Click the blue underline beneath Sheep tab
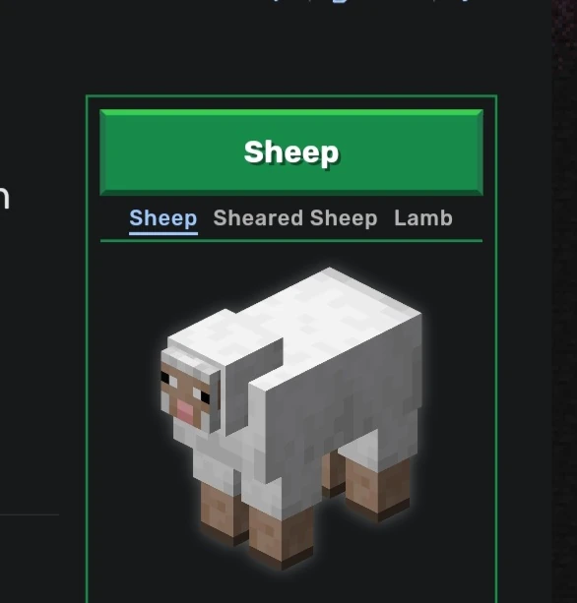This screenshot has height=603, width=577. (x=163, y=233)
